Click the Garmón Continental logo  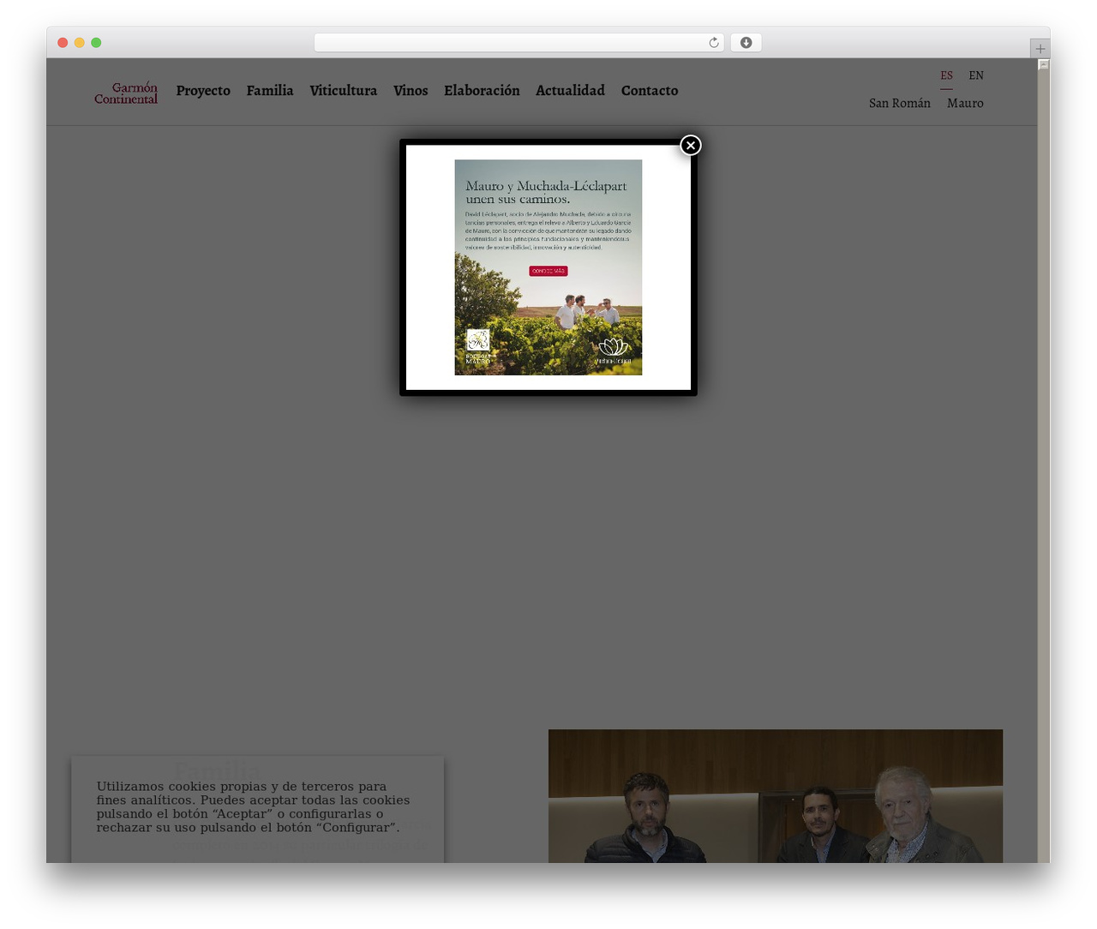tap(126, 93)
